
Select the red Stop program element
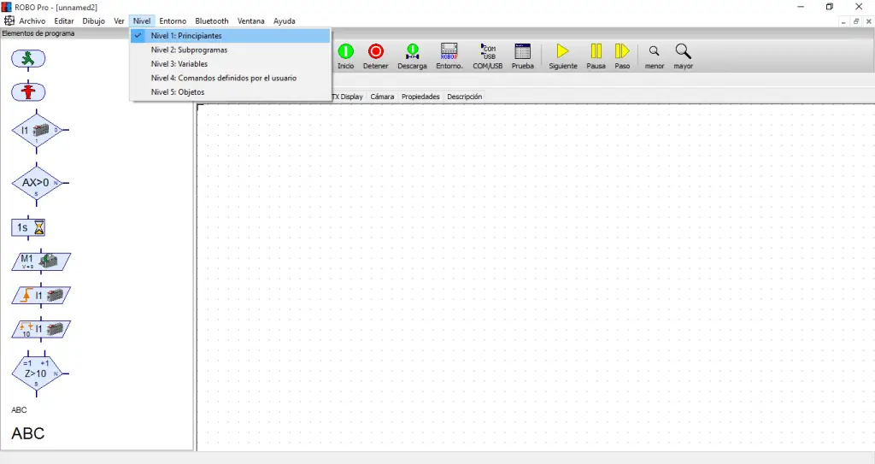point(28,91)
